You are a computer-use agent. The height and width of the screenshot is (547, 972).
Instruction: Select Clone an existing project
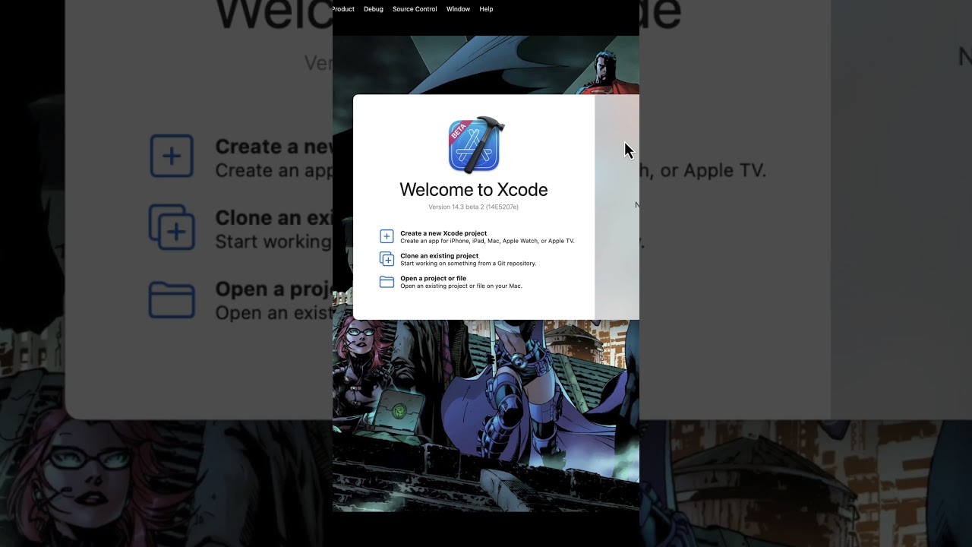click(x=439, y=256)
